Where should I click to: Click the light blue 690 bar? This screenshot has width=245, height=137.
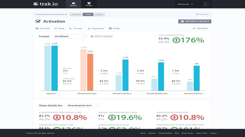click(x=190, y=86)
